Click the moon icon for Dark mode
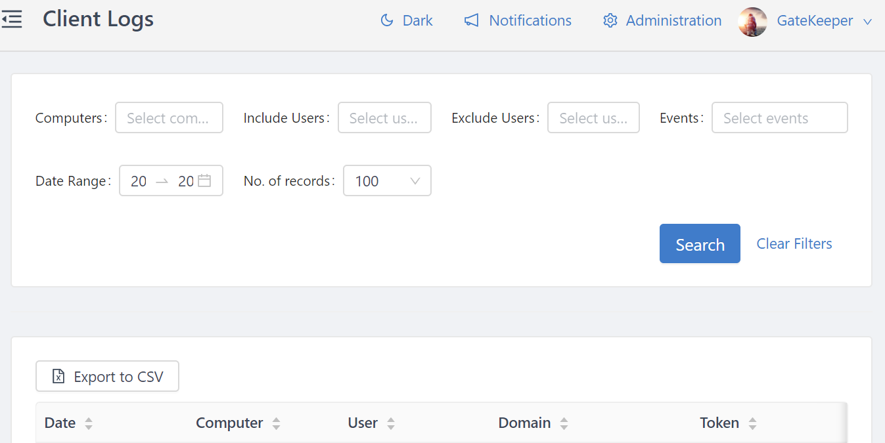 click(x=387, y=20)
